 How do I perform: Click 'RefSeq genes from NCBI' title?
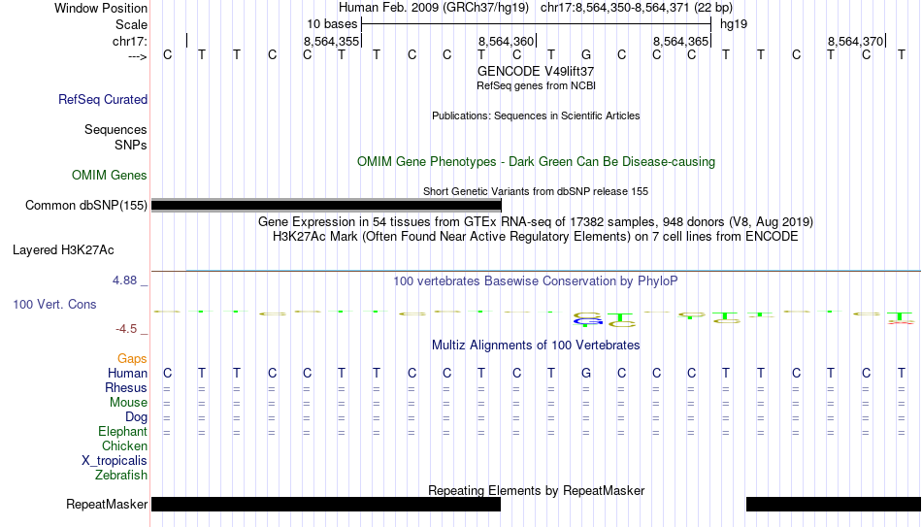536,85
